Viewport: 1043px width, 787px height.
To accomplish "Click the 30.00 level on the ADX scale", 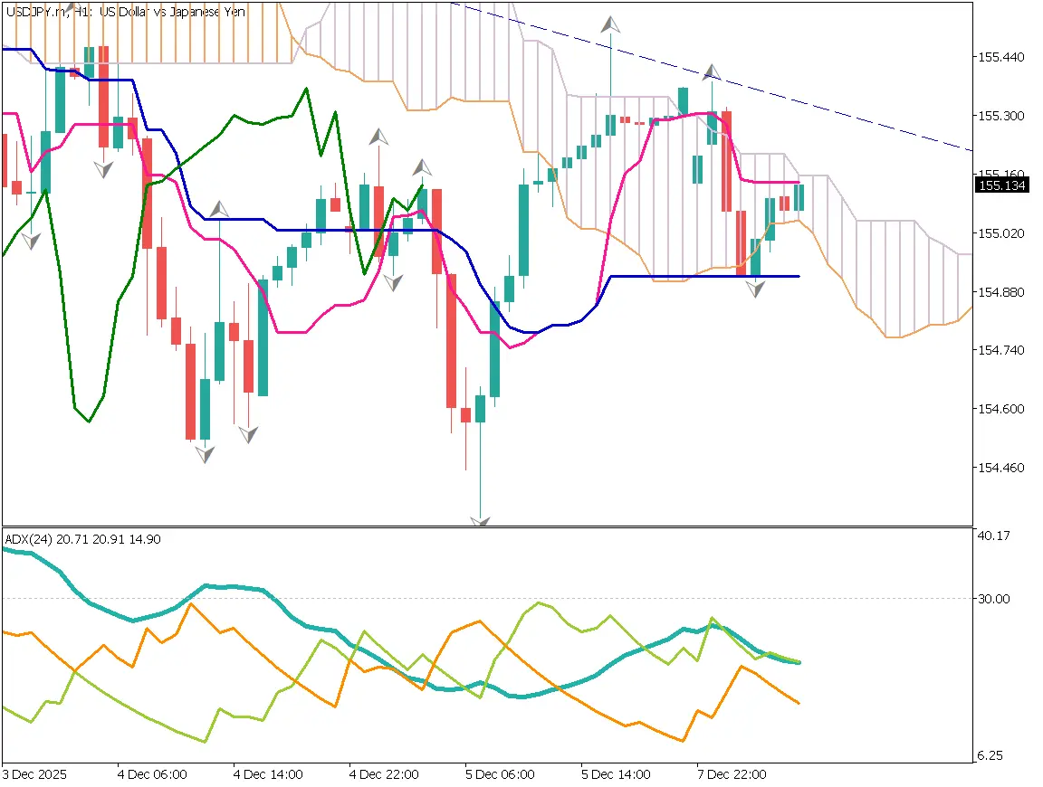I will click(994, 598).
